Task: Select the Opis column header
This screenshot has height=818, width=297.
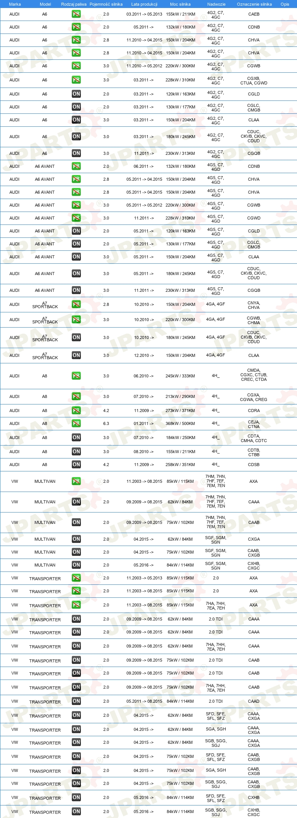Action: coord(285,4)
